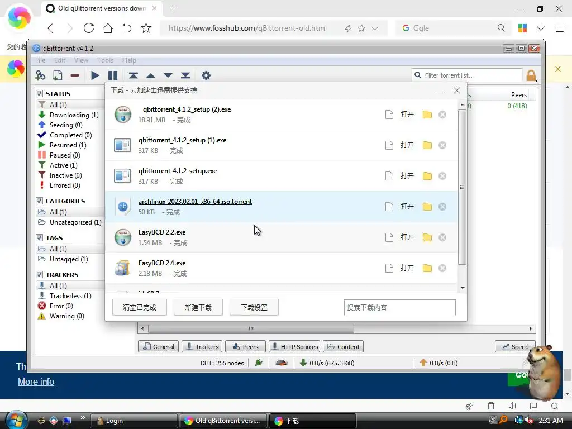Click 下载设置 button
The height and width of the screenshot is (429, 572).
click(x=254, y=308)
